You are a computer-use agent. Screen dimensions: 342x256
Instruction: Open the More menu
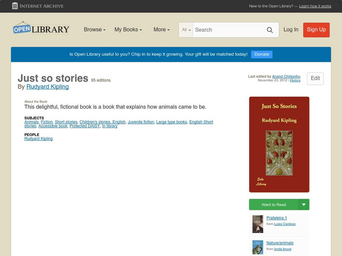pos(161,30)
